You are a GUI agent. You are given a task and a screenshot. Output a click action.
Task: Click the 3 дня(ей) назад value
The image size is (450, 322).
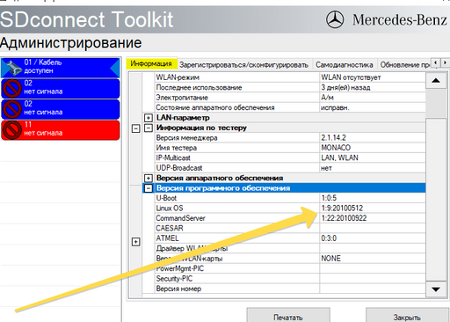tap(345, 87)
